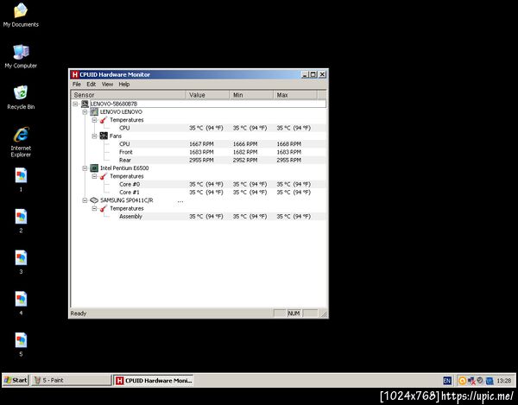Click the Ready status text
The width and height of the screenshot is (518, 405).
[x=79, y=313]
